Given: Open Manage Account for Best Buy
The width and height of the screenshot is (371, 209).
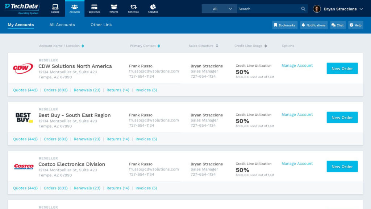Looking at the screenshot, I should tap(297, 115).
